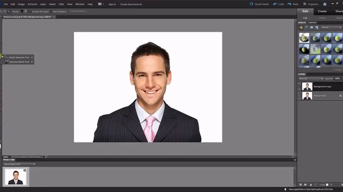Image resolution: width=343 pixels, height=192 pixels.
Task: Click the subtract from selection icon in options bar
Action: (9, 11)
